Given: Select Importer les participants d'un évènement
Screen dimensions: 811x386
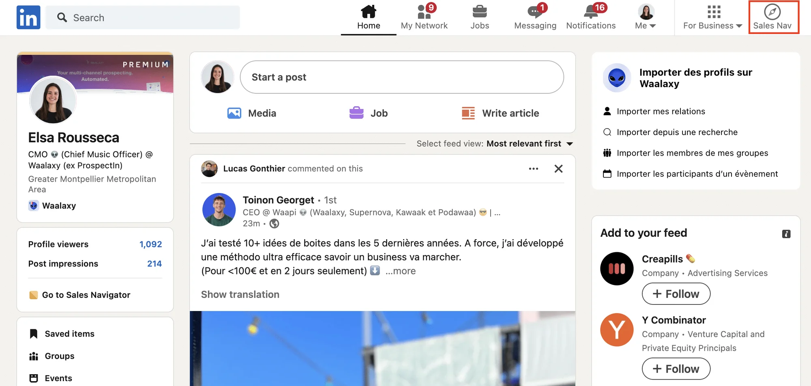Looking at the screenshot, I should [697, 174].
